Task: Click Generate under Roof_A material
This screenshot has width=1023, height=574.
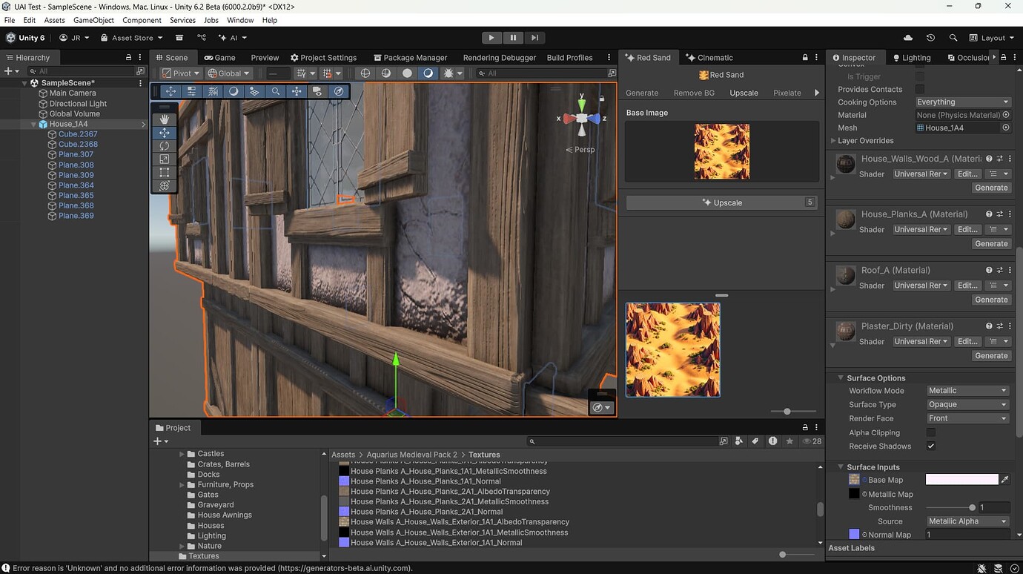Action: pyautogui.click(x=991, y=299)
